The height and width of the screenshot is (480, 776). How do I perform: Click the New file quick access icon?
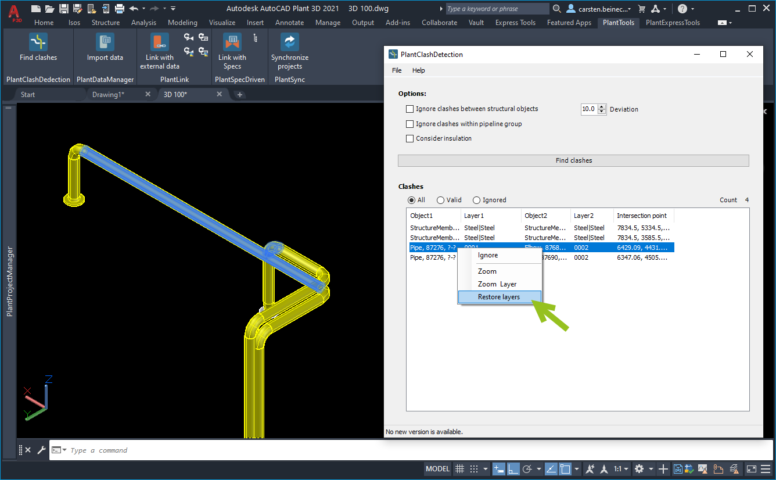click(x=36, y=8)
